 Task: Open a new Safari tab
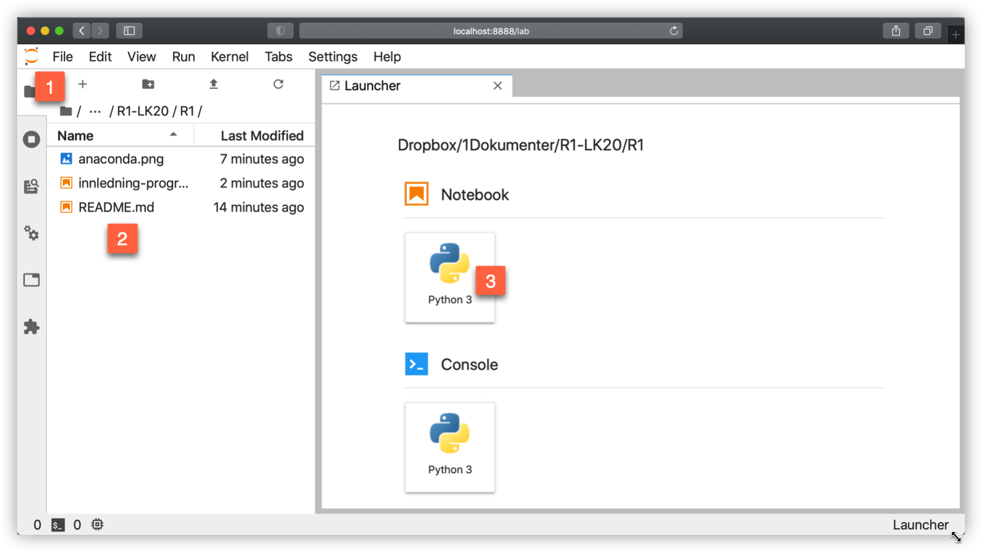coord(956,35)
